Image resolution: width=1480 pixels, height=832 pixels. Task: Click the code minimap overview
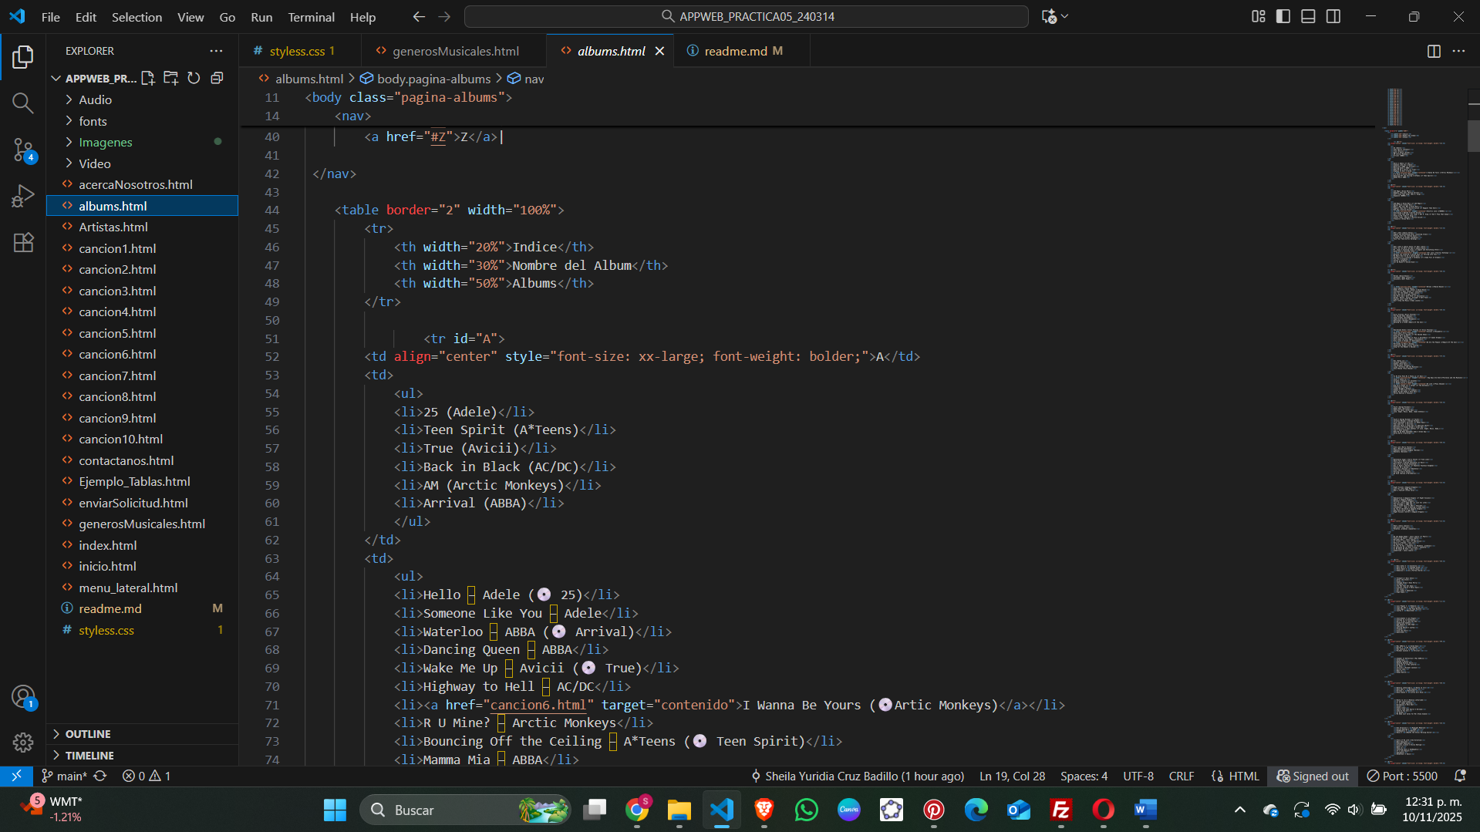(x=1419, y=386)
